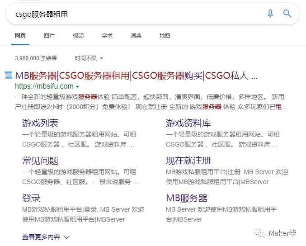Click the description under 游戏资料库
This screenshot has height=246, width=306.
(x=223, y=139)
